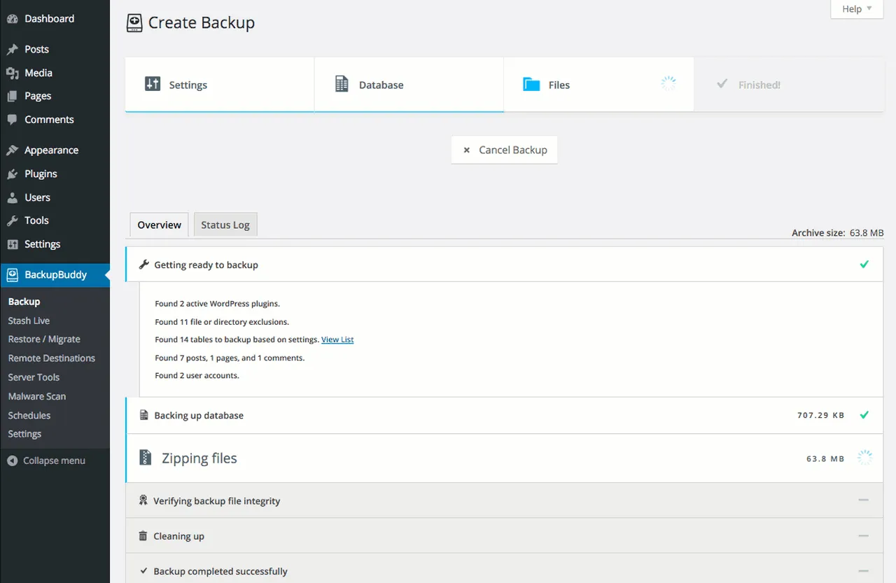Click the Posts pushpin icon

pos(12,50)
